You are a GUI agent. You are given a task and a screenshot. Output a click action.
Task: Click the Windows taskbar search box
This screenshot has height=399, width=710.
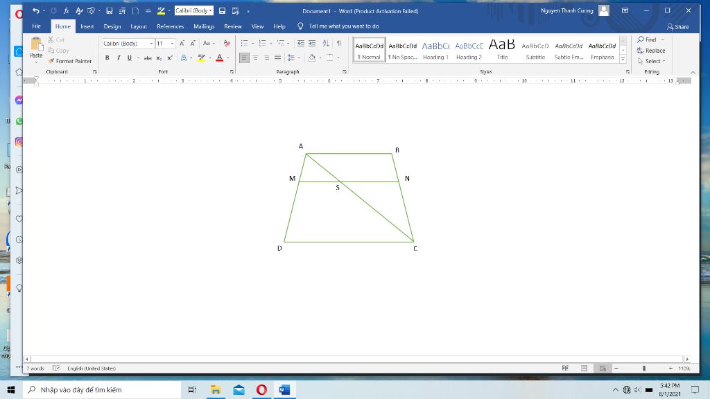point(102,389)
